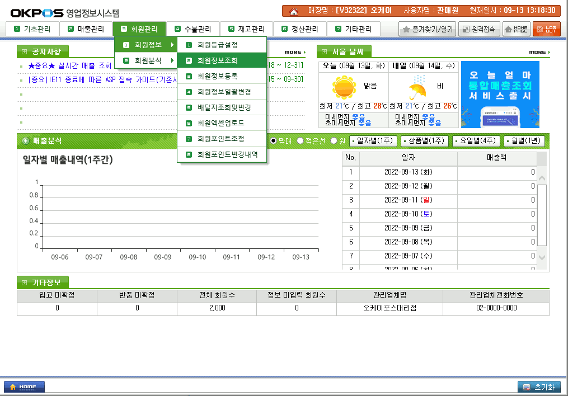Select 회원포인트조정 menu entry

tap(221, 139)
